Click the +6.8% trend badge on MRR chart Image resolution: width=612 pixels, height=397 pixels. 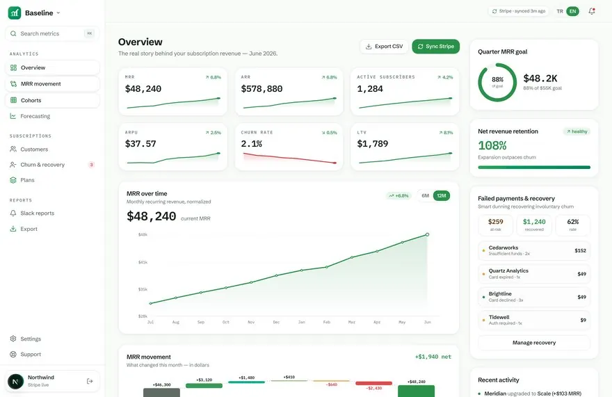pyautogui.click(x=398, y=195)
